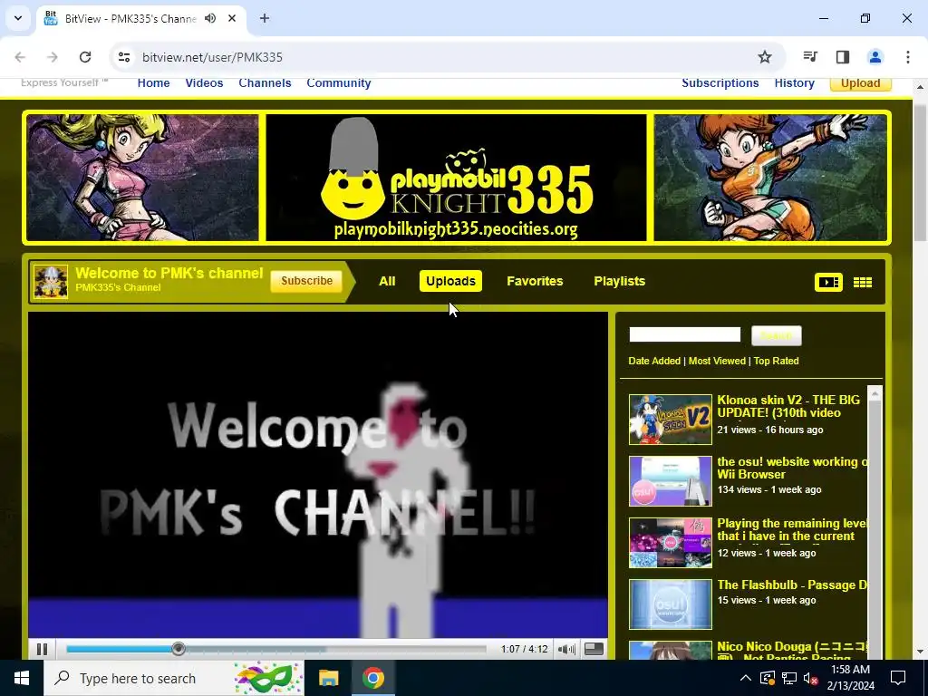The height and width of the screenshot is (696, 928).
Task: Open the tab search dropdown arrow
Action: tap(18, 18)
